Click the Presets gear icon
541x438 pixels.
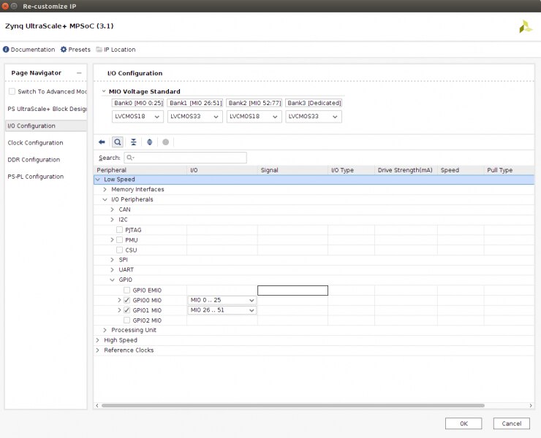[64, 50]
